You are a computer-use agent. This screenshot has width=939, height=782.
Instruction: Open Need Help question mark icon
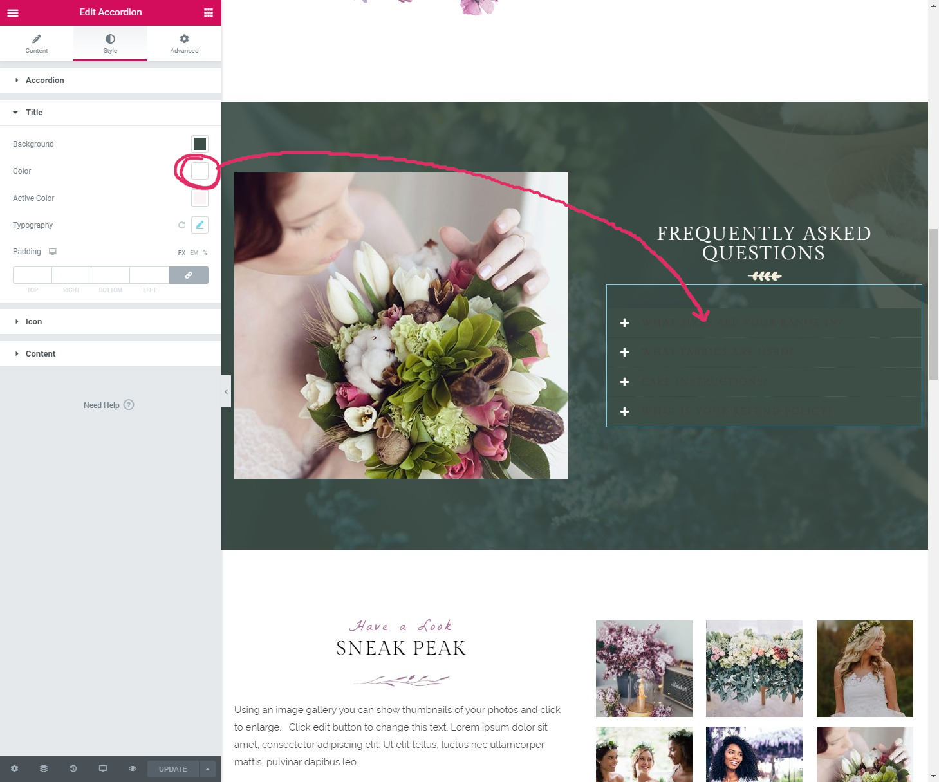129,405
